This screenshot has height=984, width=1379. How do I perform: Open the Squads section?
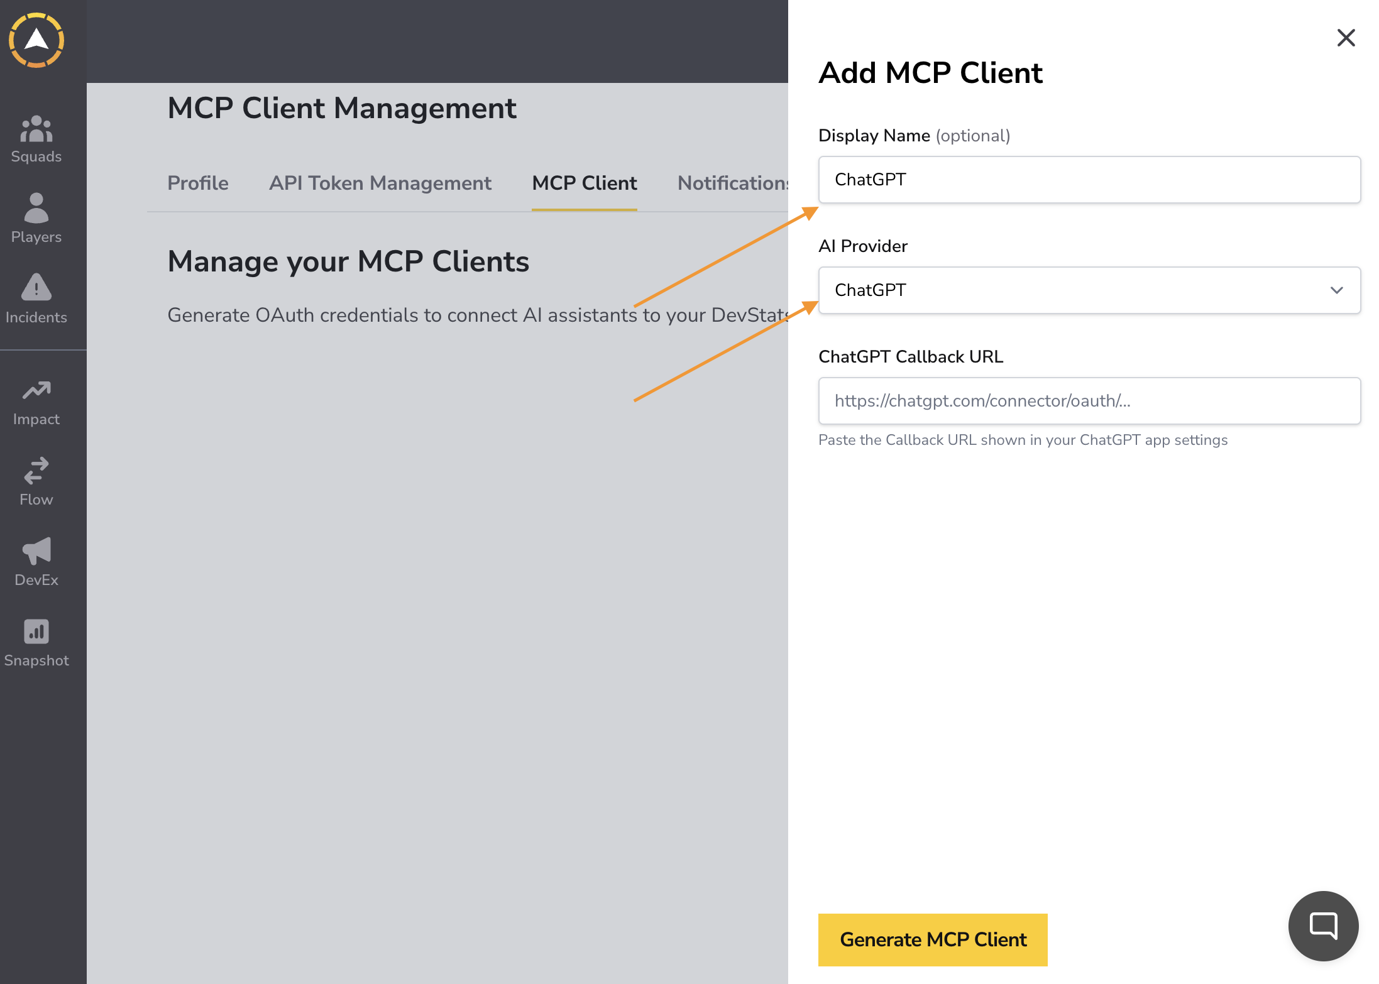click(x=36, y=139)
